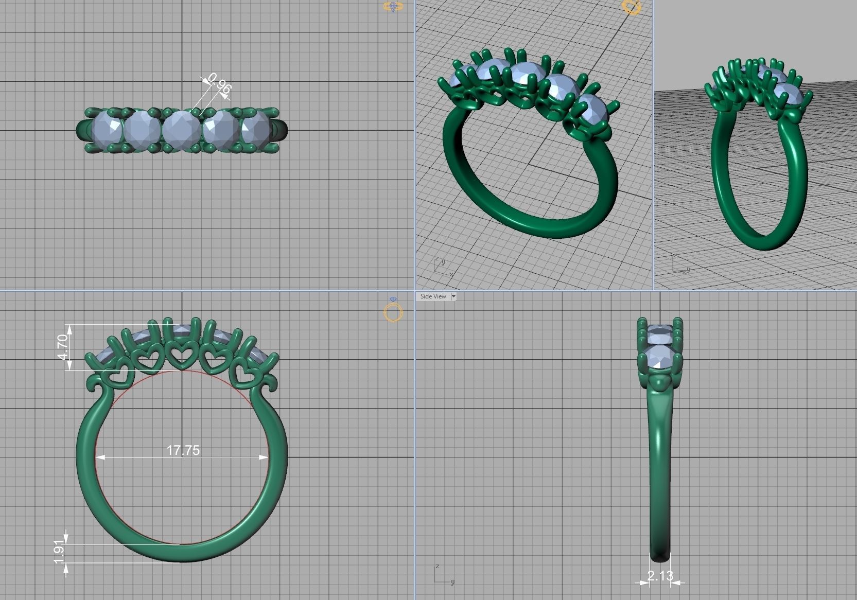Select the 2.13 band width dimension
857x600 pixels.
[x=660, y=575]
